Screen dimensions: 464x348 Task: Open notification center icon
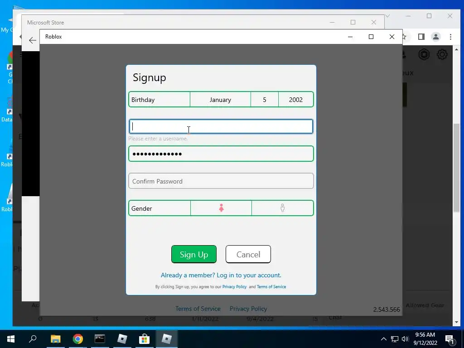(449, 339)
